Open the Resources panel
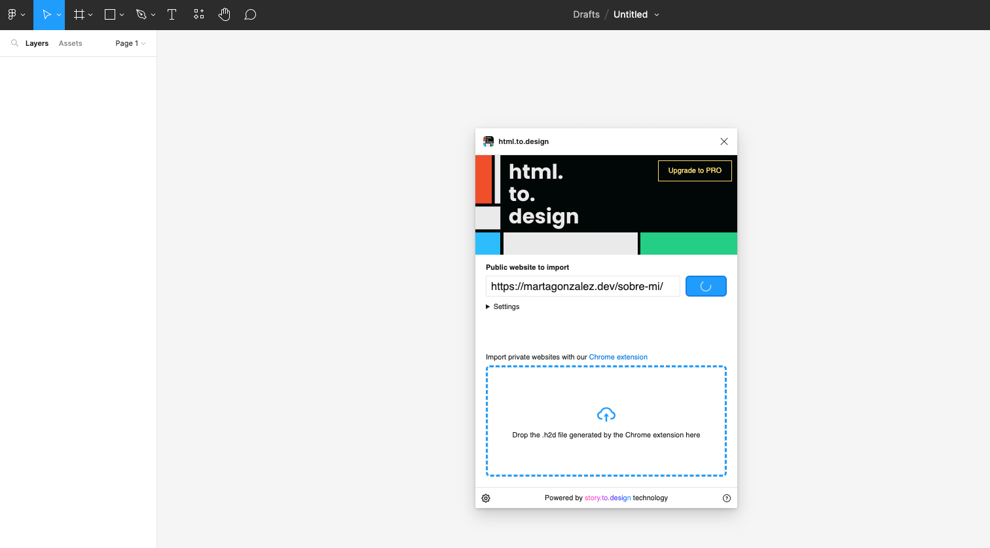Viewport: 990px width, 548px height. pyautogui.click(x=198, y=14)
